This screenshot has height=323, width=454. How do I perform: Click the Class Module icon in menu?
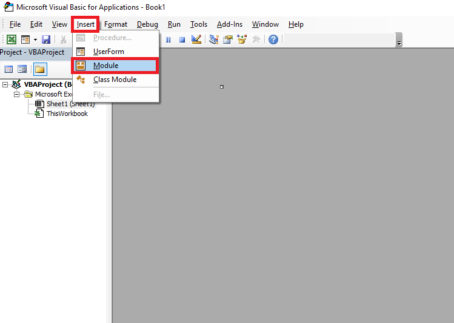point(81,80)
